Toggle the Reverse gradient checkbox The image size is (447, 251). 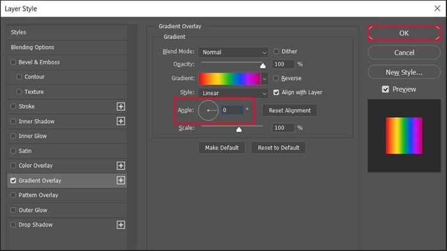[x=276, y=78]
